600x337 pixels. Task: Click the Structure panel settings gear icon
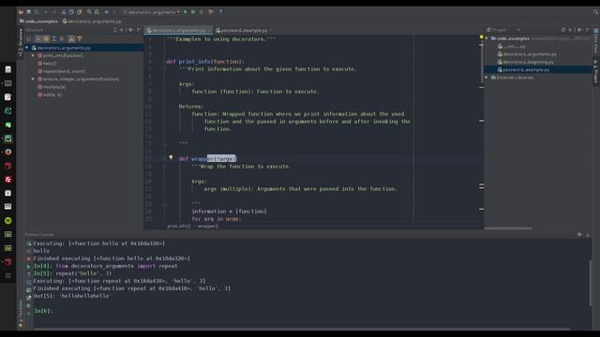pyautogui.click(x=131, y=30)
